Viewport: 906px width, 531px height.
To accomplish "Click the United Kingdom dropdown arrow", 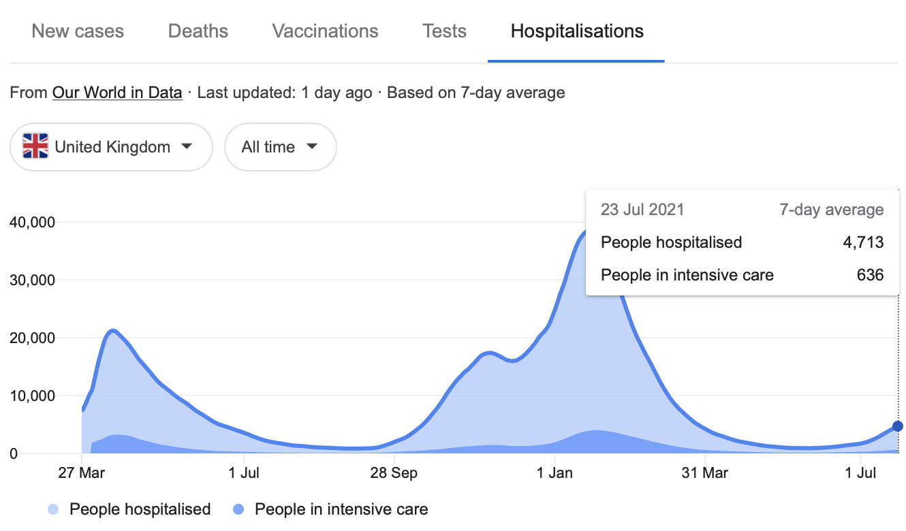I will (187, 147).
